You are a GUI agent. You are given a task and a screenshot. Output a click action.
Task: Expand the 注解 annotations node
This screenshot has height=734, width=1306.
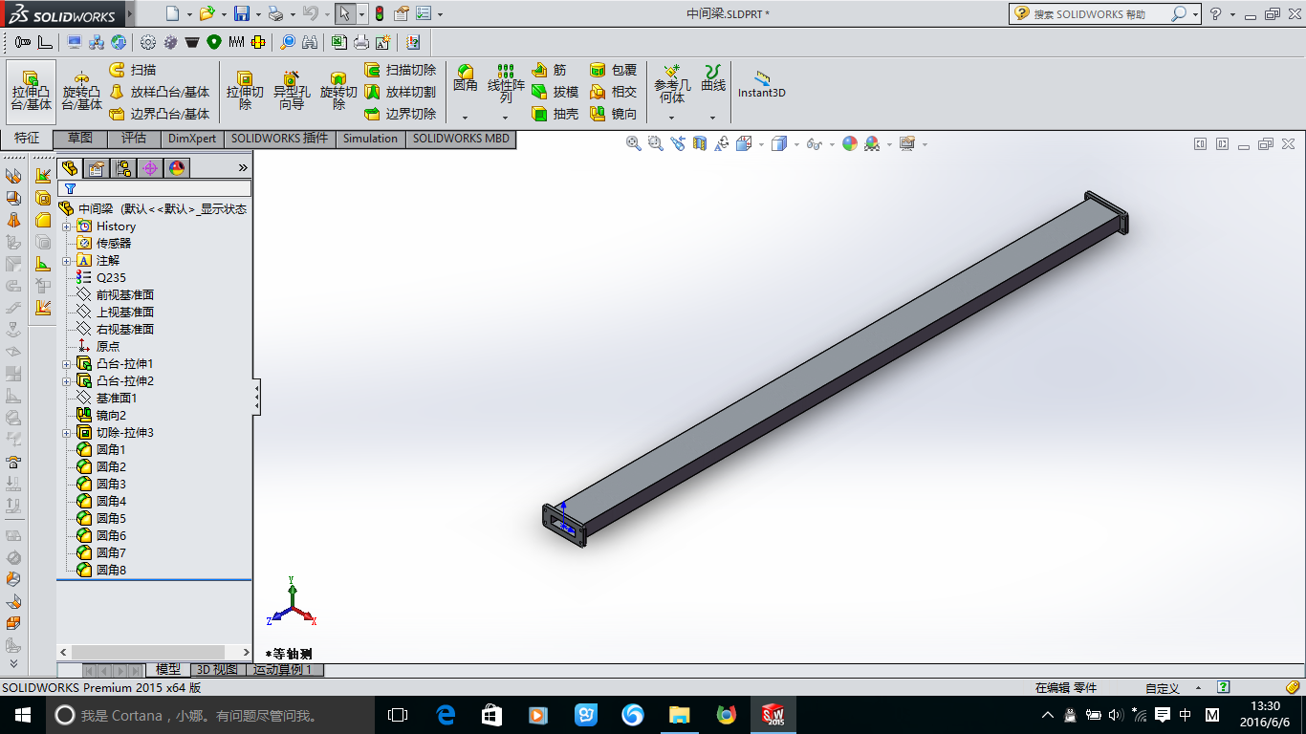tap(67, 261)
